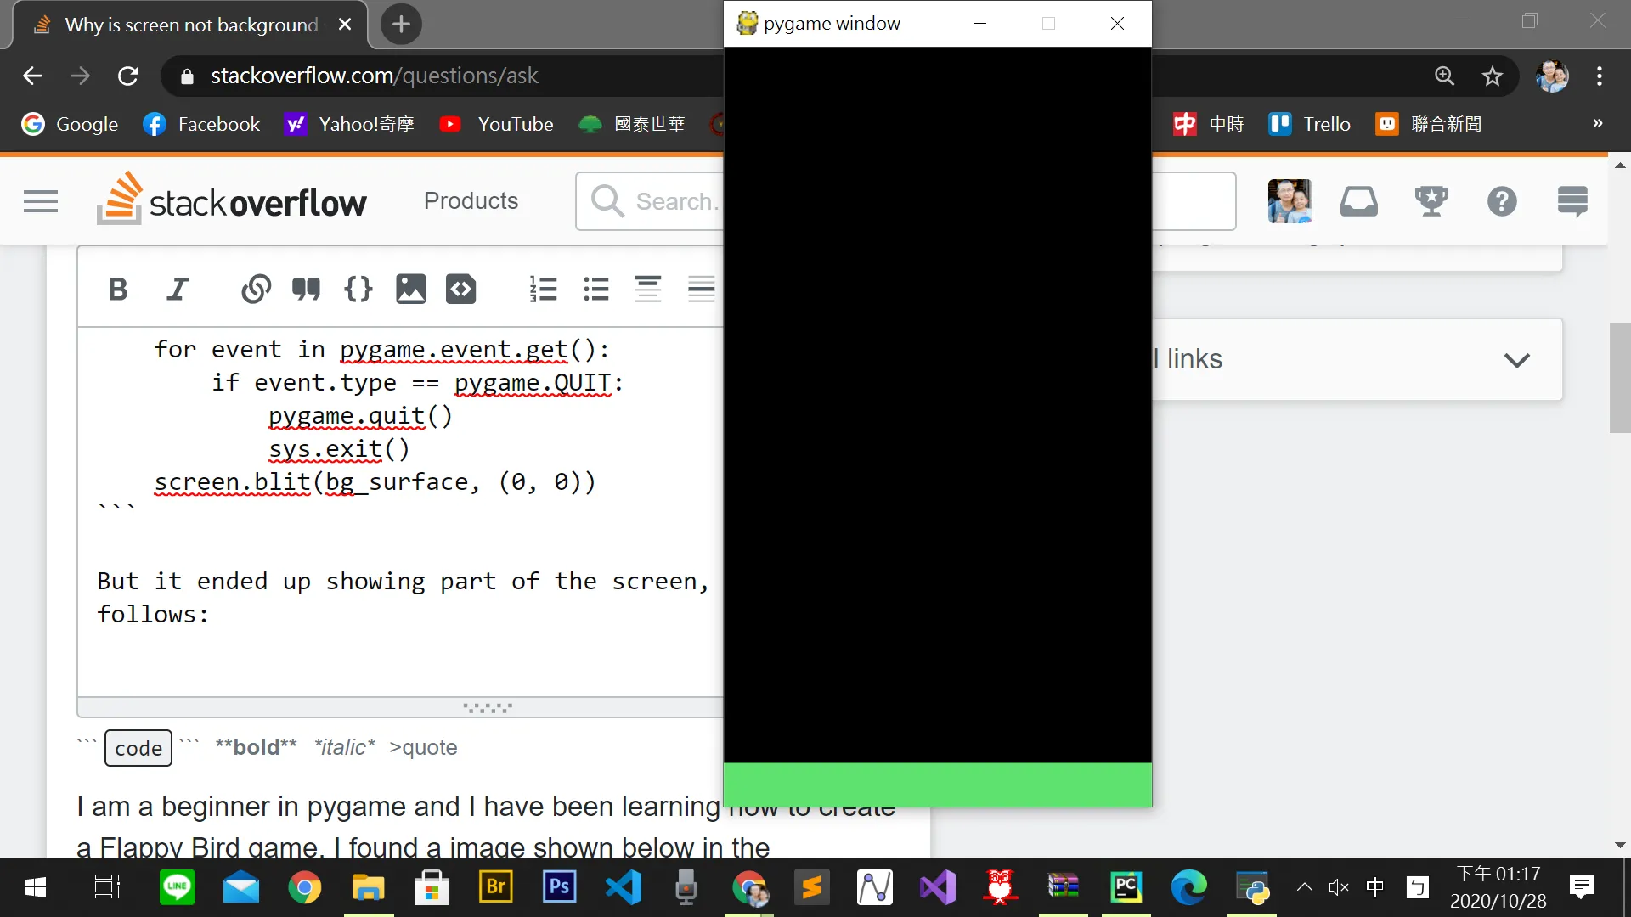Open achievements trophy panel
The height and width of the screenshot is (917, 1631).
[x=1431, y=201]
